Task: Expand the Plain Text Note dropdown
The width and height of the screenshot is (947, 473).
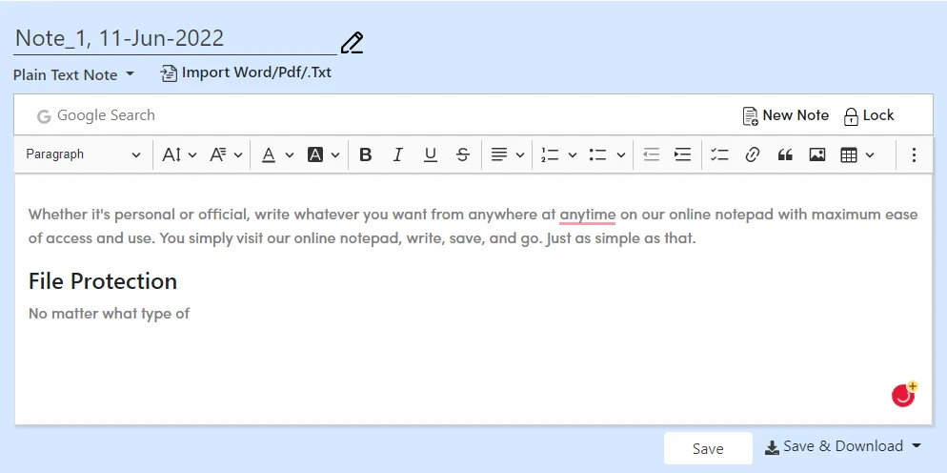Action: (x=74, y=74)
